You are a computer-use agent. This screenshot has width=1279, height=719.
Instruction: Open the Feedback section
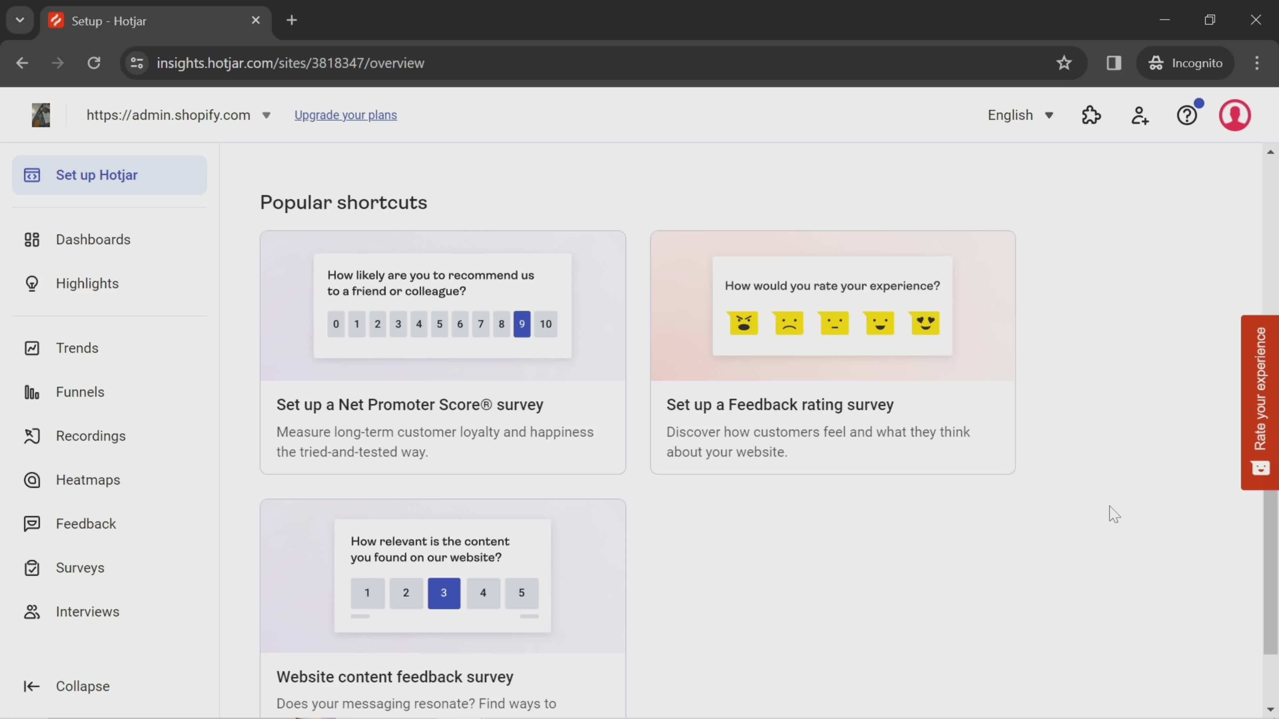(85, 523)
